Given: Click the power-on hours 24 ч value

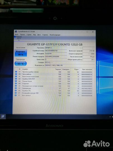Looking at the screenshot, I should coord(89,60).
